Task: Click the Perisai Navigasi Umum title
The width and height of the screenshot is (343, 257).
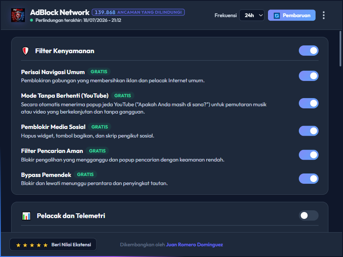Action: (x=53, y=72)
